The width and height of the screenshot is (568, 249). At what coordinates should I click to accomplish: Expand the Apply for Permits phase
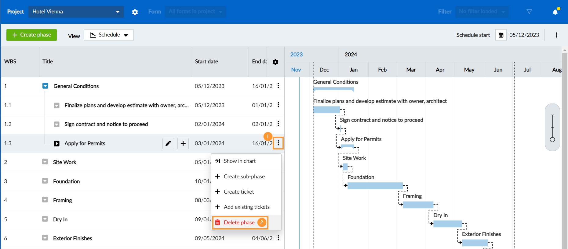tap(56, 143)
